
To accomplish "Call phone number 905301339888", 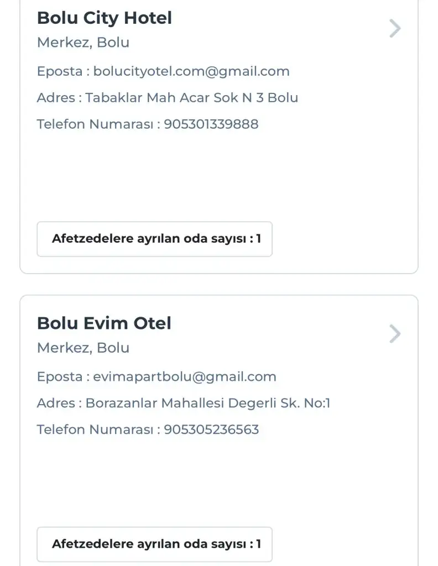I will 211,124.
